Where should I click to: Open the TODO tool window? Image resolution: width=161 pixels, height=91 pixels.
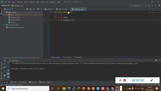tap(14, 82)
